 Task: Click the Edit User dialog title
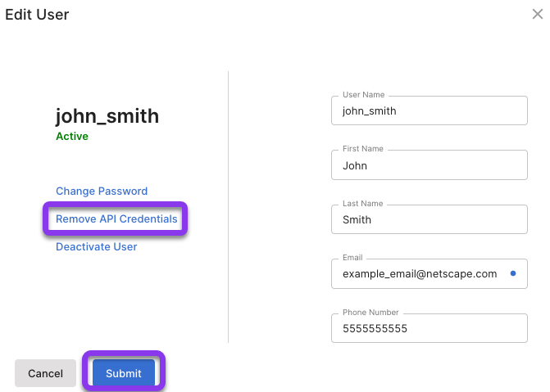point(37,15)
